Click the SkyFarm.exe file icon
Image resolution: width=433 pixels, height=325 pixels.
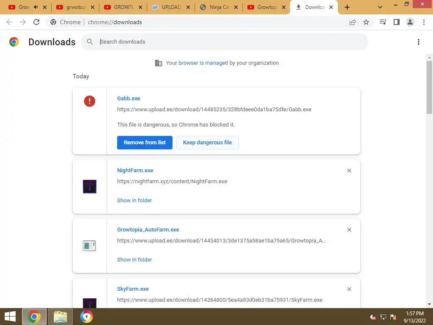pos(90,303)
